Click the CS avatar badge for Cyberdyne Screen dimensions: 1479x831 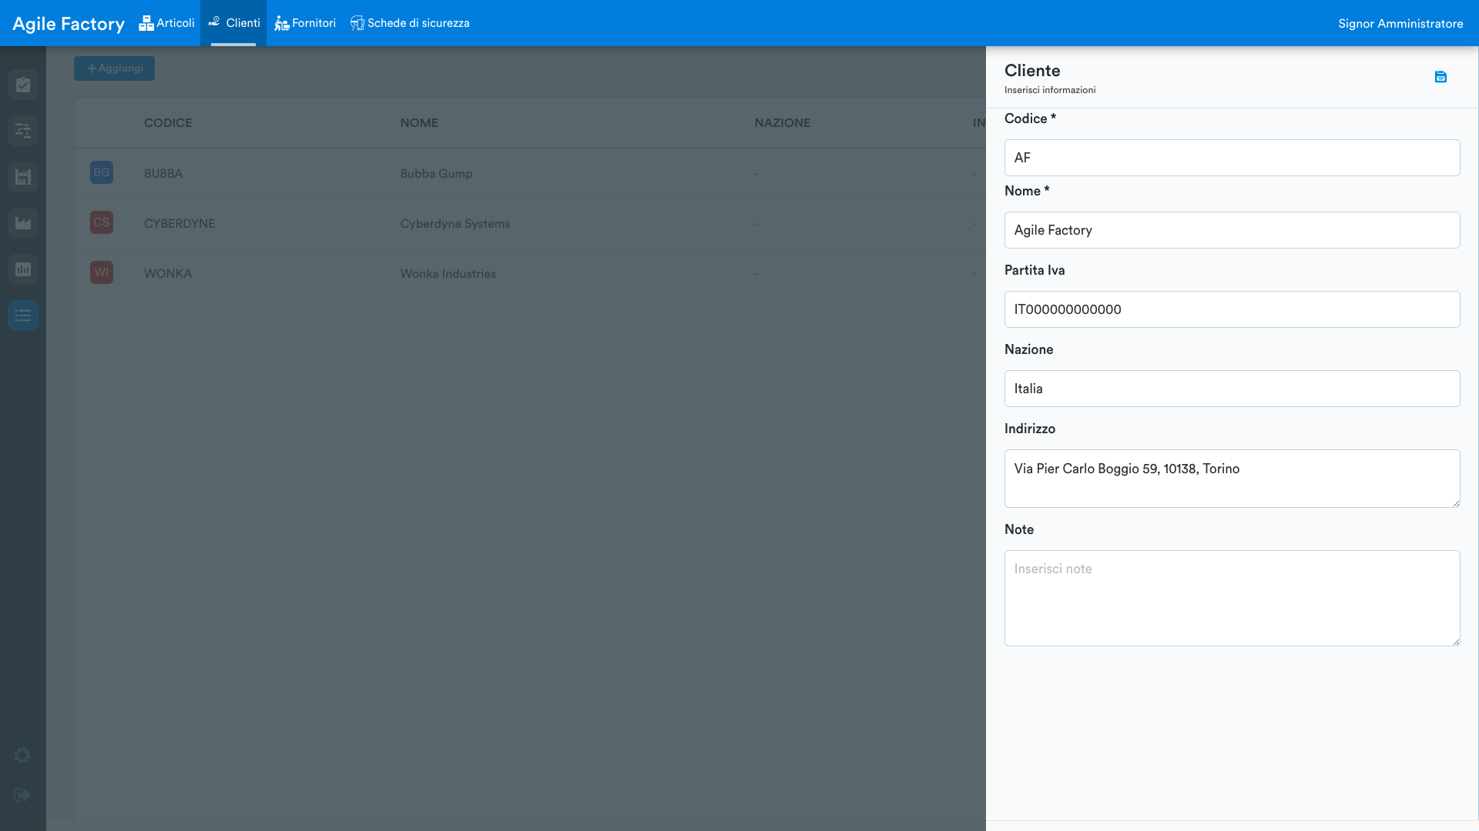pyautogui.click(x=102, y=222)
